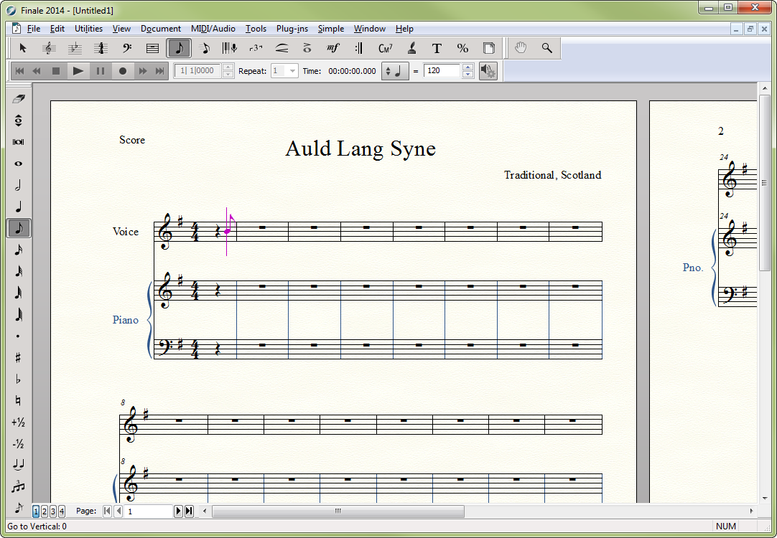Click the horizontal scrollbar thumb
Viewport: 777px width, 538px height.
click(338, 511)
